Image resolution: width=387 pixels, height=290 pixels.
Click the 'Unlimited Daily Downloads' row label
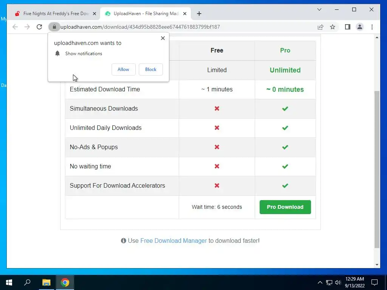106,128
